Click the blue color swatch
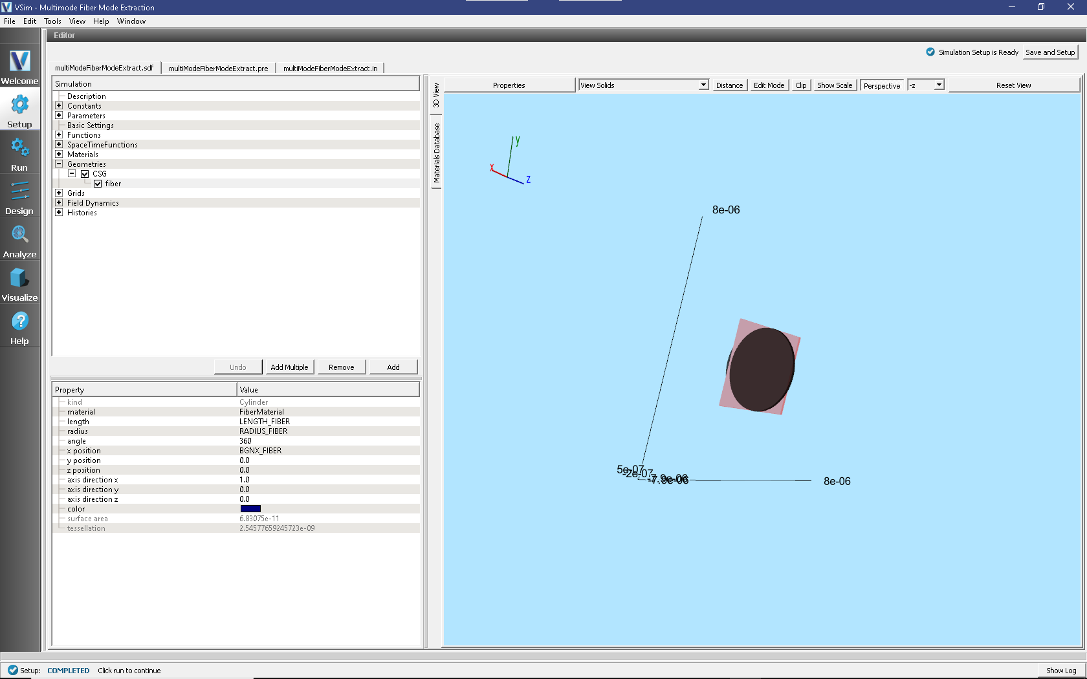1087x679 pixels. 250,509
